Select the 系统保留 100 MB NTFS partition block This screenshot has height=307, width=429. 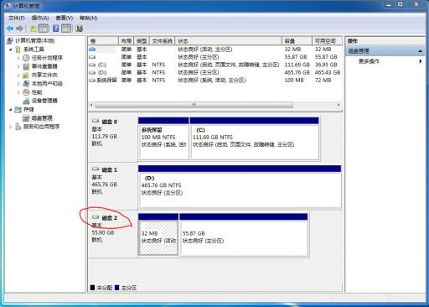tap(163, 138)
